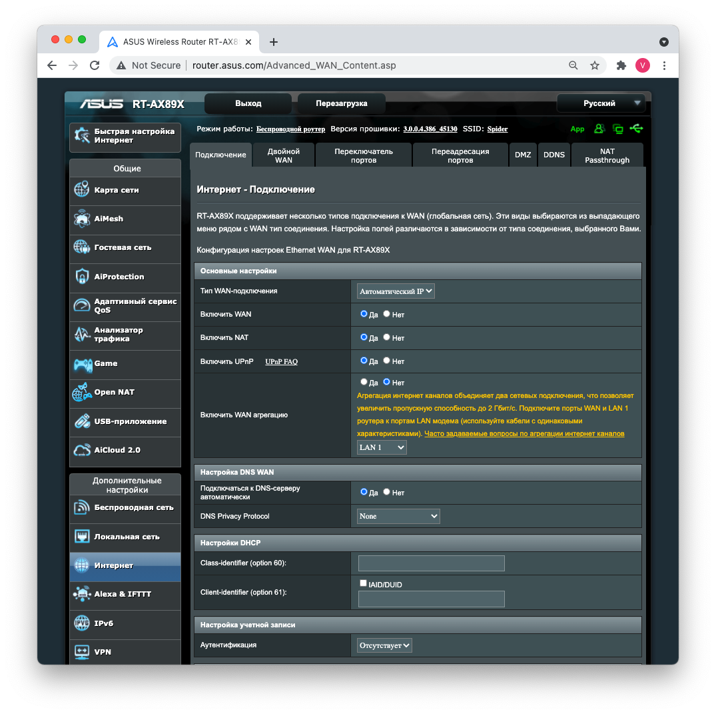Viewport: 716px width, 714px height.
Task: Click the Adaptive QoS gauge icon
Action: pyautogui.click(x=82, y=305)
